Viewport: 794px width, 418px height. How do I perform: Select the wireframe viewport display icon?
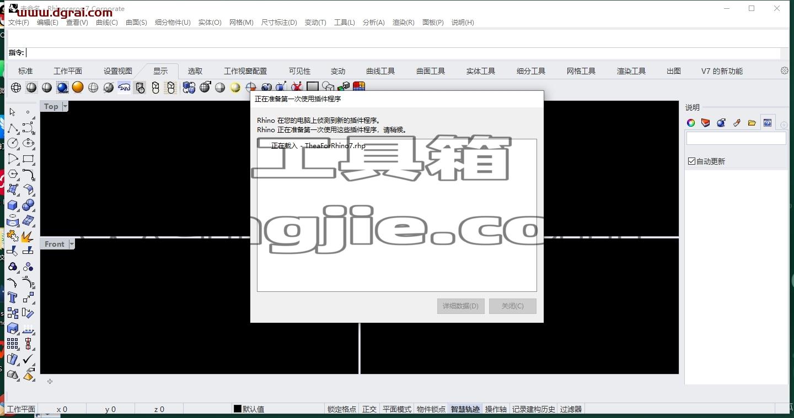(16, 88)
